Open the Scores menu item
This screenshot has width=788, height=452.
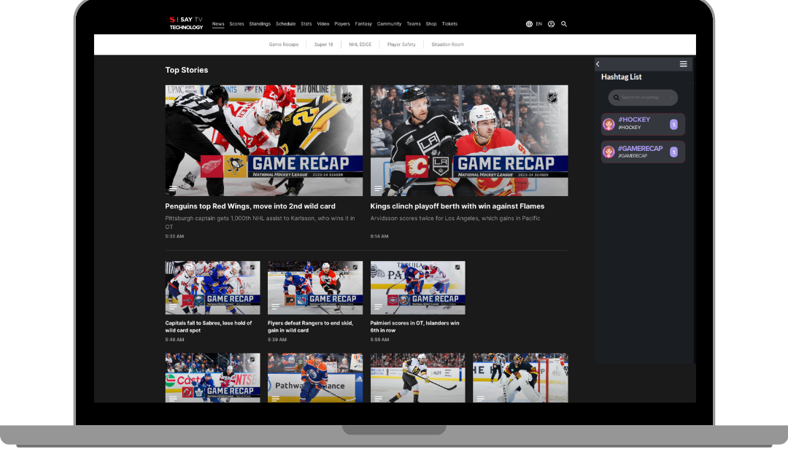236,24
